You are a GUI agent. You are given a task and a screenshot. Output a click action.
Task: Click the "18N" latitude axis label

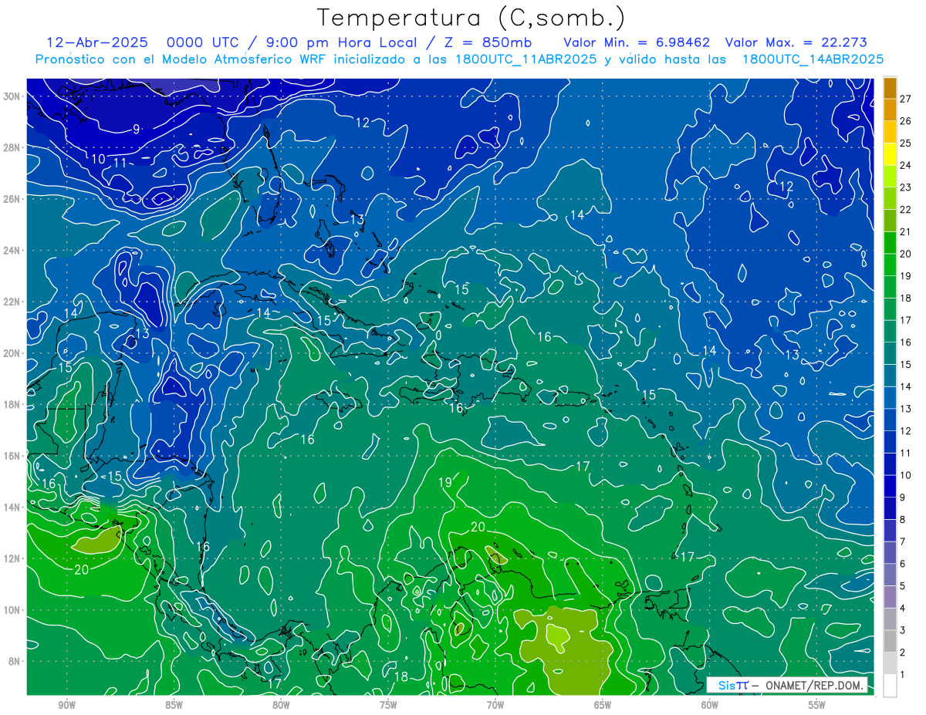tap(13, 405)
